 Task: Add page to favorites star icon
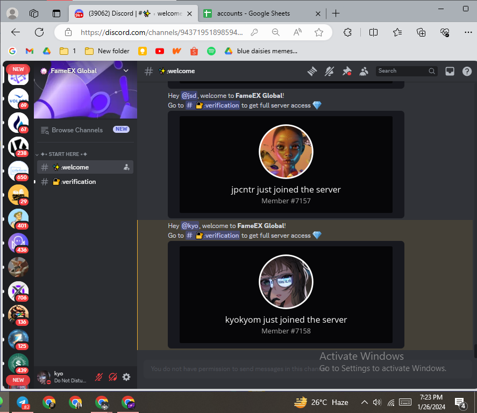(x=319, y=32)
